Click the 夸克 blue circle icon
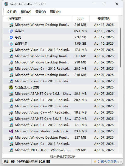The height and width of the screenshot is (166, 125). pyautogui.click(x=11, y=37)
